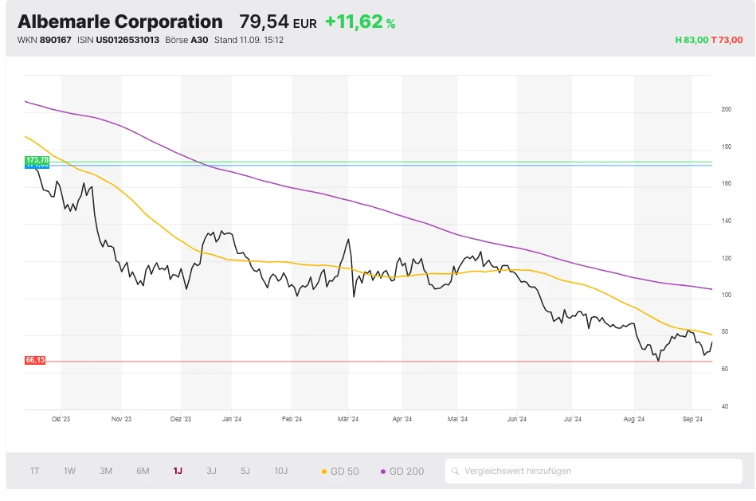This screenshot has width=756, height=501.
Task: Select the 1T time range
Action: coord(35,471)
